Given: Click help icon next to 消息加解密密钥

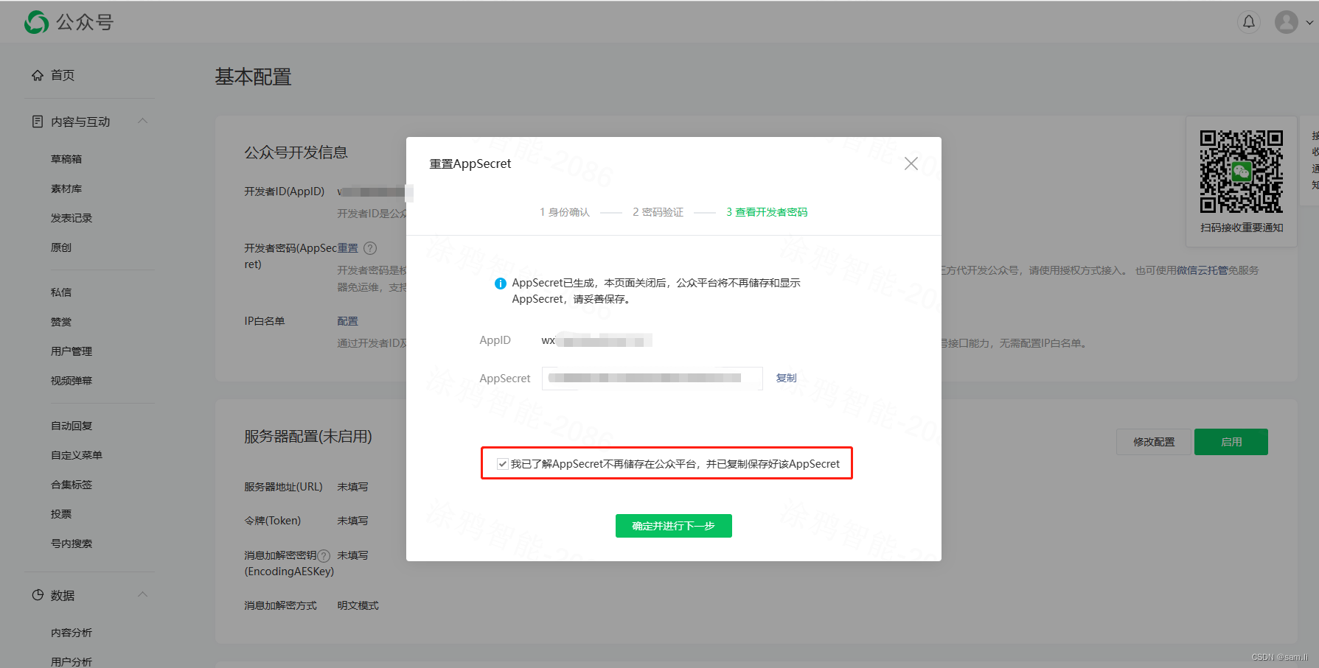Looking at the screenshot, I should point(323,556).
